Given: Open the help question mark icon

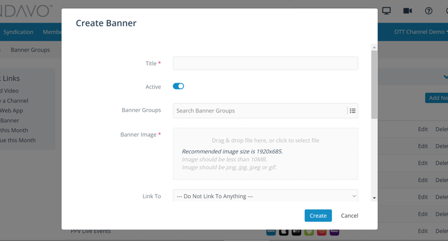Looking at the screenshot, I should [429, 11].
